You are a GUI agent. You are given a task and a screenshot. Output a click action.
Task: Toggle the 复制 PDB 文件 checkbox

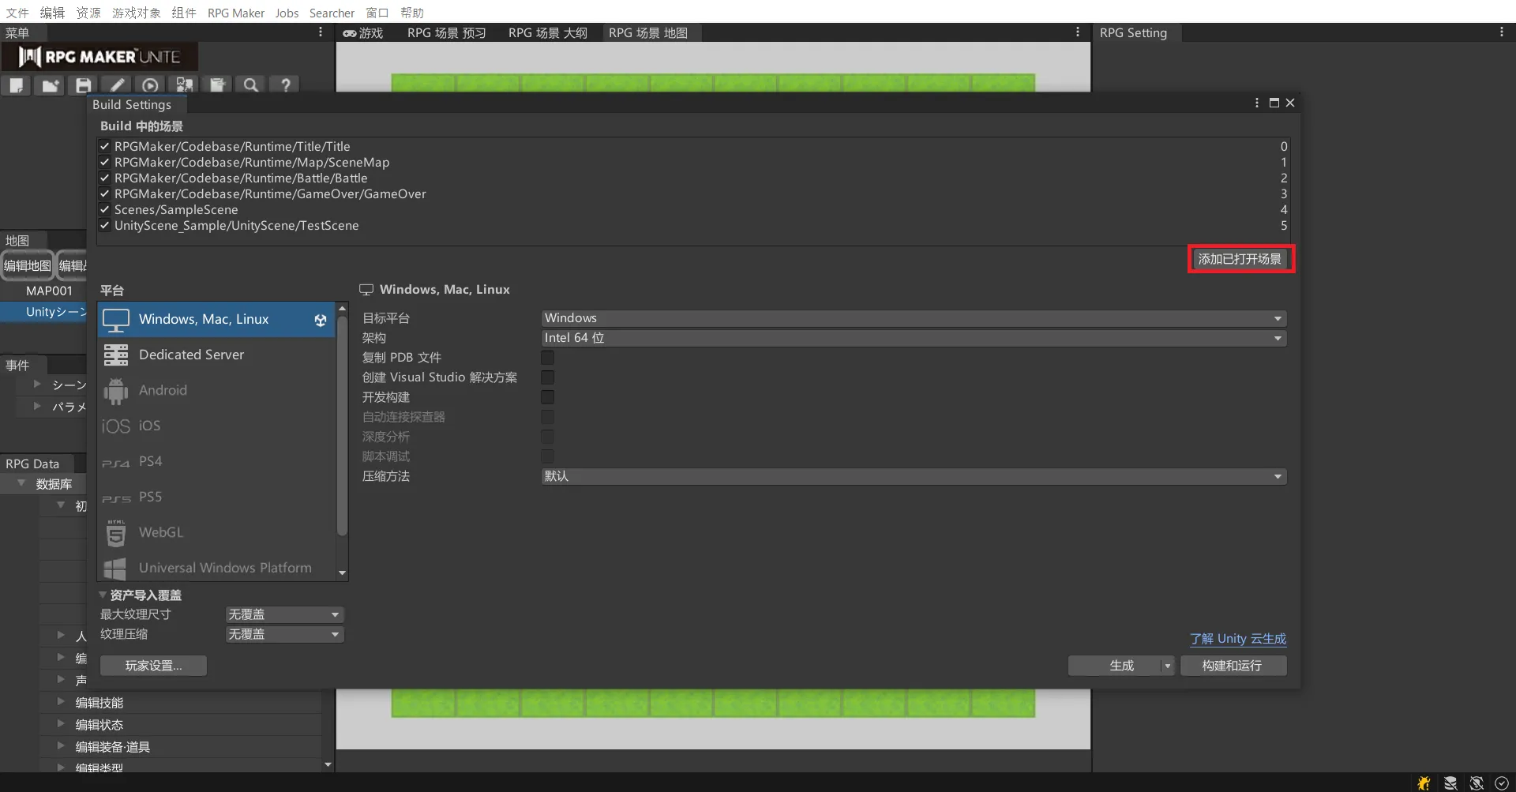[547, 358]
